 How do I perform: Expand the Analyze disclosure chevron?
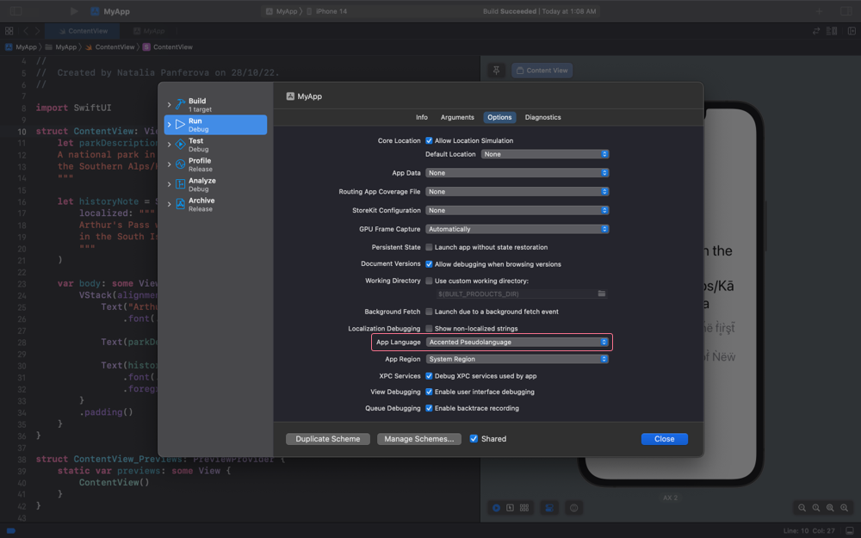[169, 184]
